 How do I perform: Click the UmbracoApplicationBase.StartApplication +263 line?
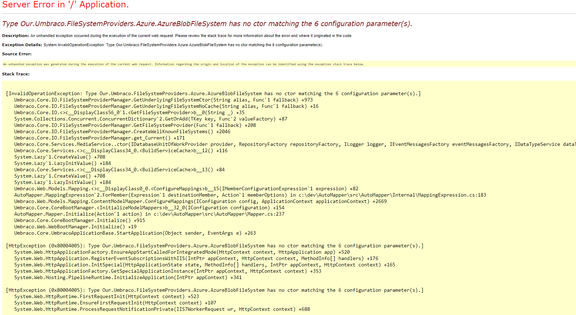135,233
